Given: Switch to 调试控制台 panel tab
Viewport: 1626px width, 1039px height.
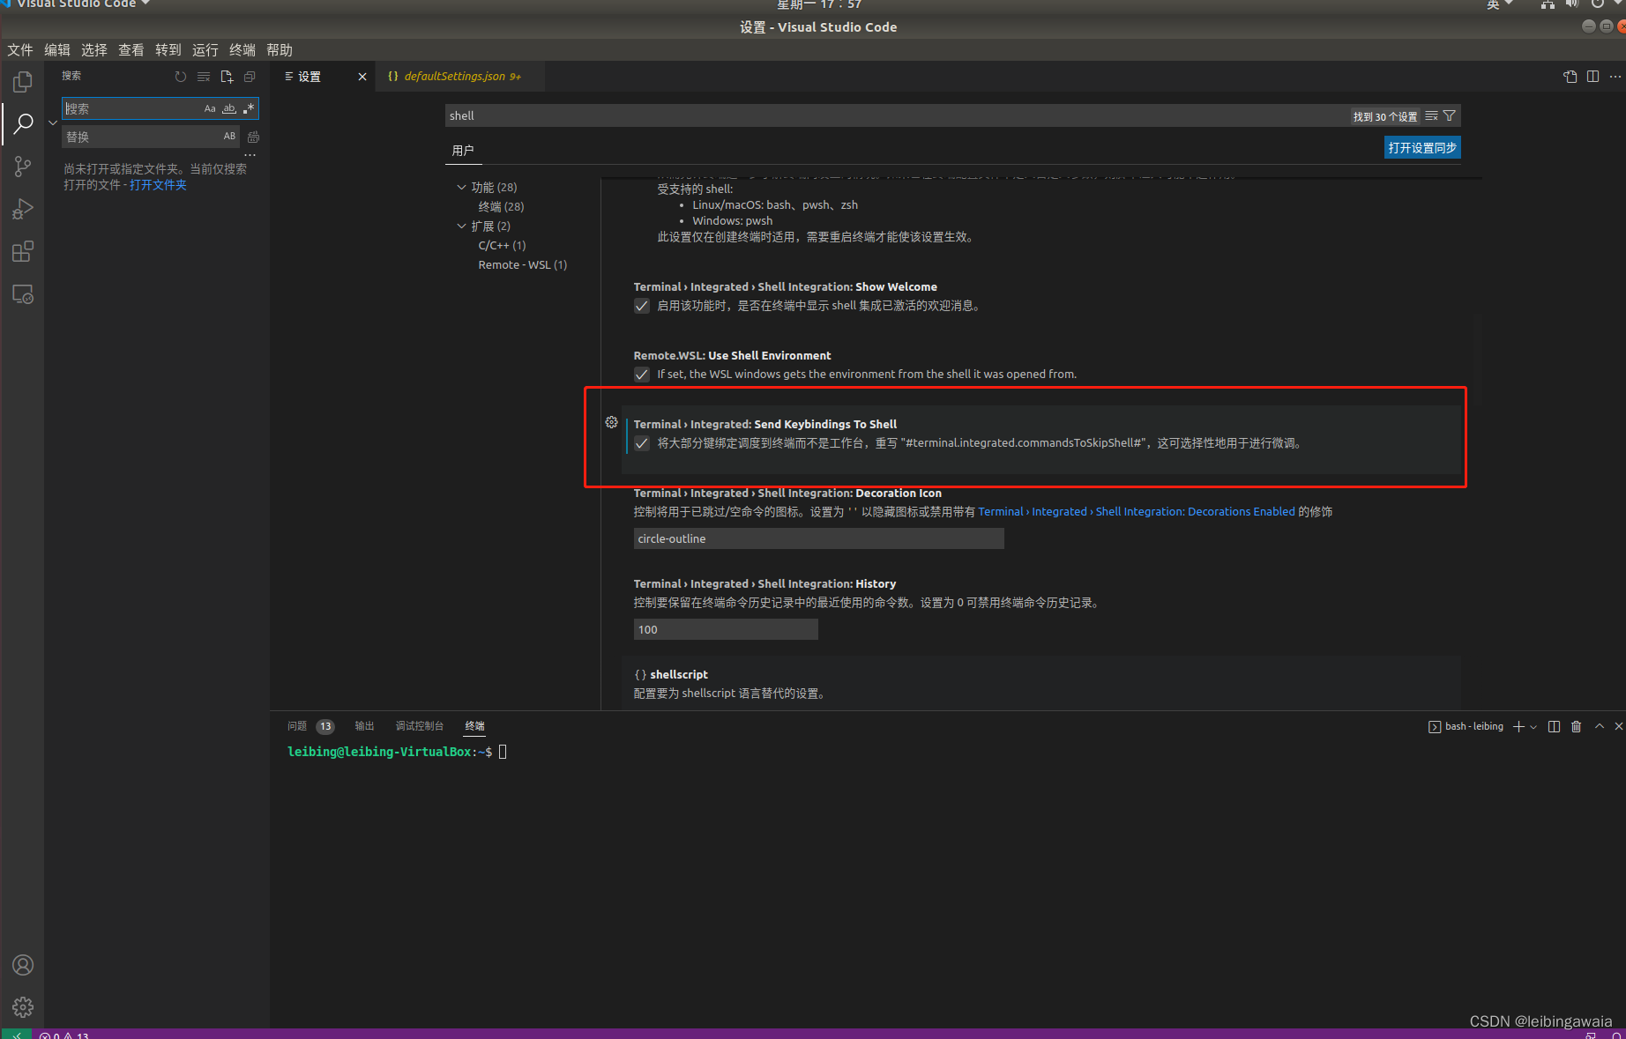Looking at the screenshot, I should pyautogui.click(x=420, y=726).
